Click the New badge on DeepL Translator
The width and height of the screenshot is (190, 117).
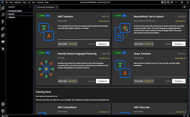(124, 53)
